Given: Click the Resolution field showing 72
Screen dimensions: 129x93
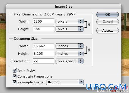Looking at the screenshot, I should pyautogui.click(x=44, y=61).
